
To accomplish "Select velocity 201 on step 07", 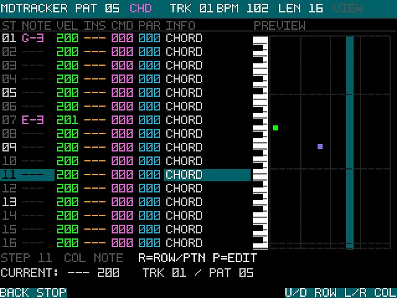I will pyautogui.click(x=68, y=120).
